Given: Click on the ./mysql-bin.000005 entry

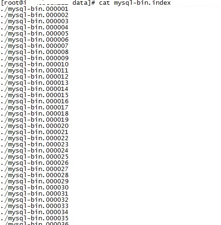Looking at the screenshot, I should (x=35, y=34).
